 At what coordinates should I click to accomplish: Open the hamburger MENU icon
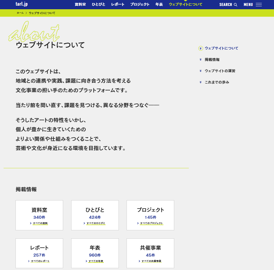259,4
